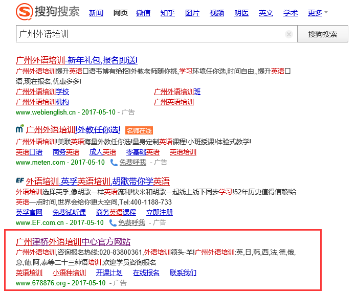Viewport: 357px width, 293px height.
Task: Click the 商务英语 link under Meten
Action: [66, 152]
